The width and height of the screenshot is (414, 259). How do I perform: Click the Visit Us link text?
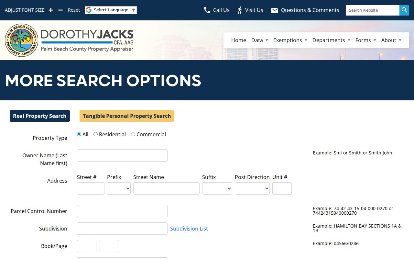(x=254, y=10)
